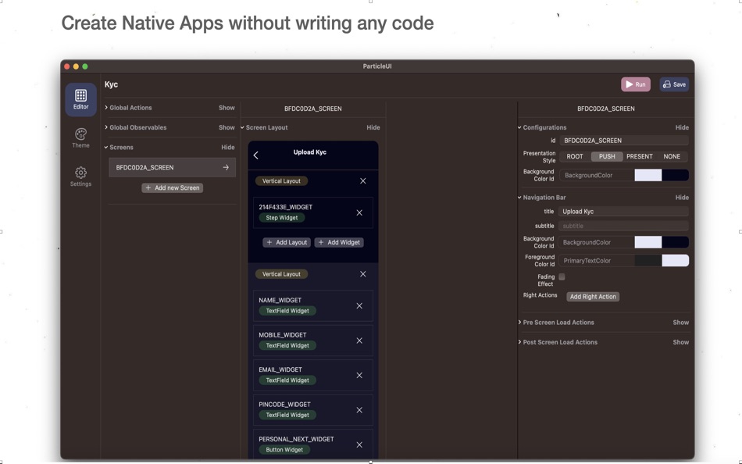Viewport: 742px width, 464px height.
Task: Click the PrimaryTextColor field
Action: [597, 260]
